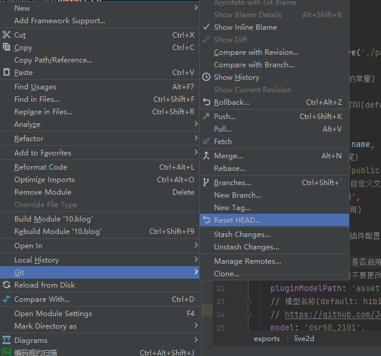381x356 pixels.
Task: Select Pull in Git submenu
Action: [275, 129]
